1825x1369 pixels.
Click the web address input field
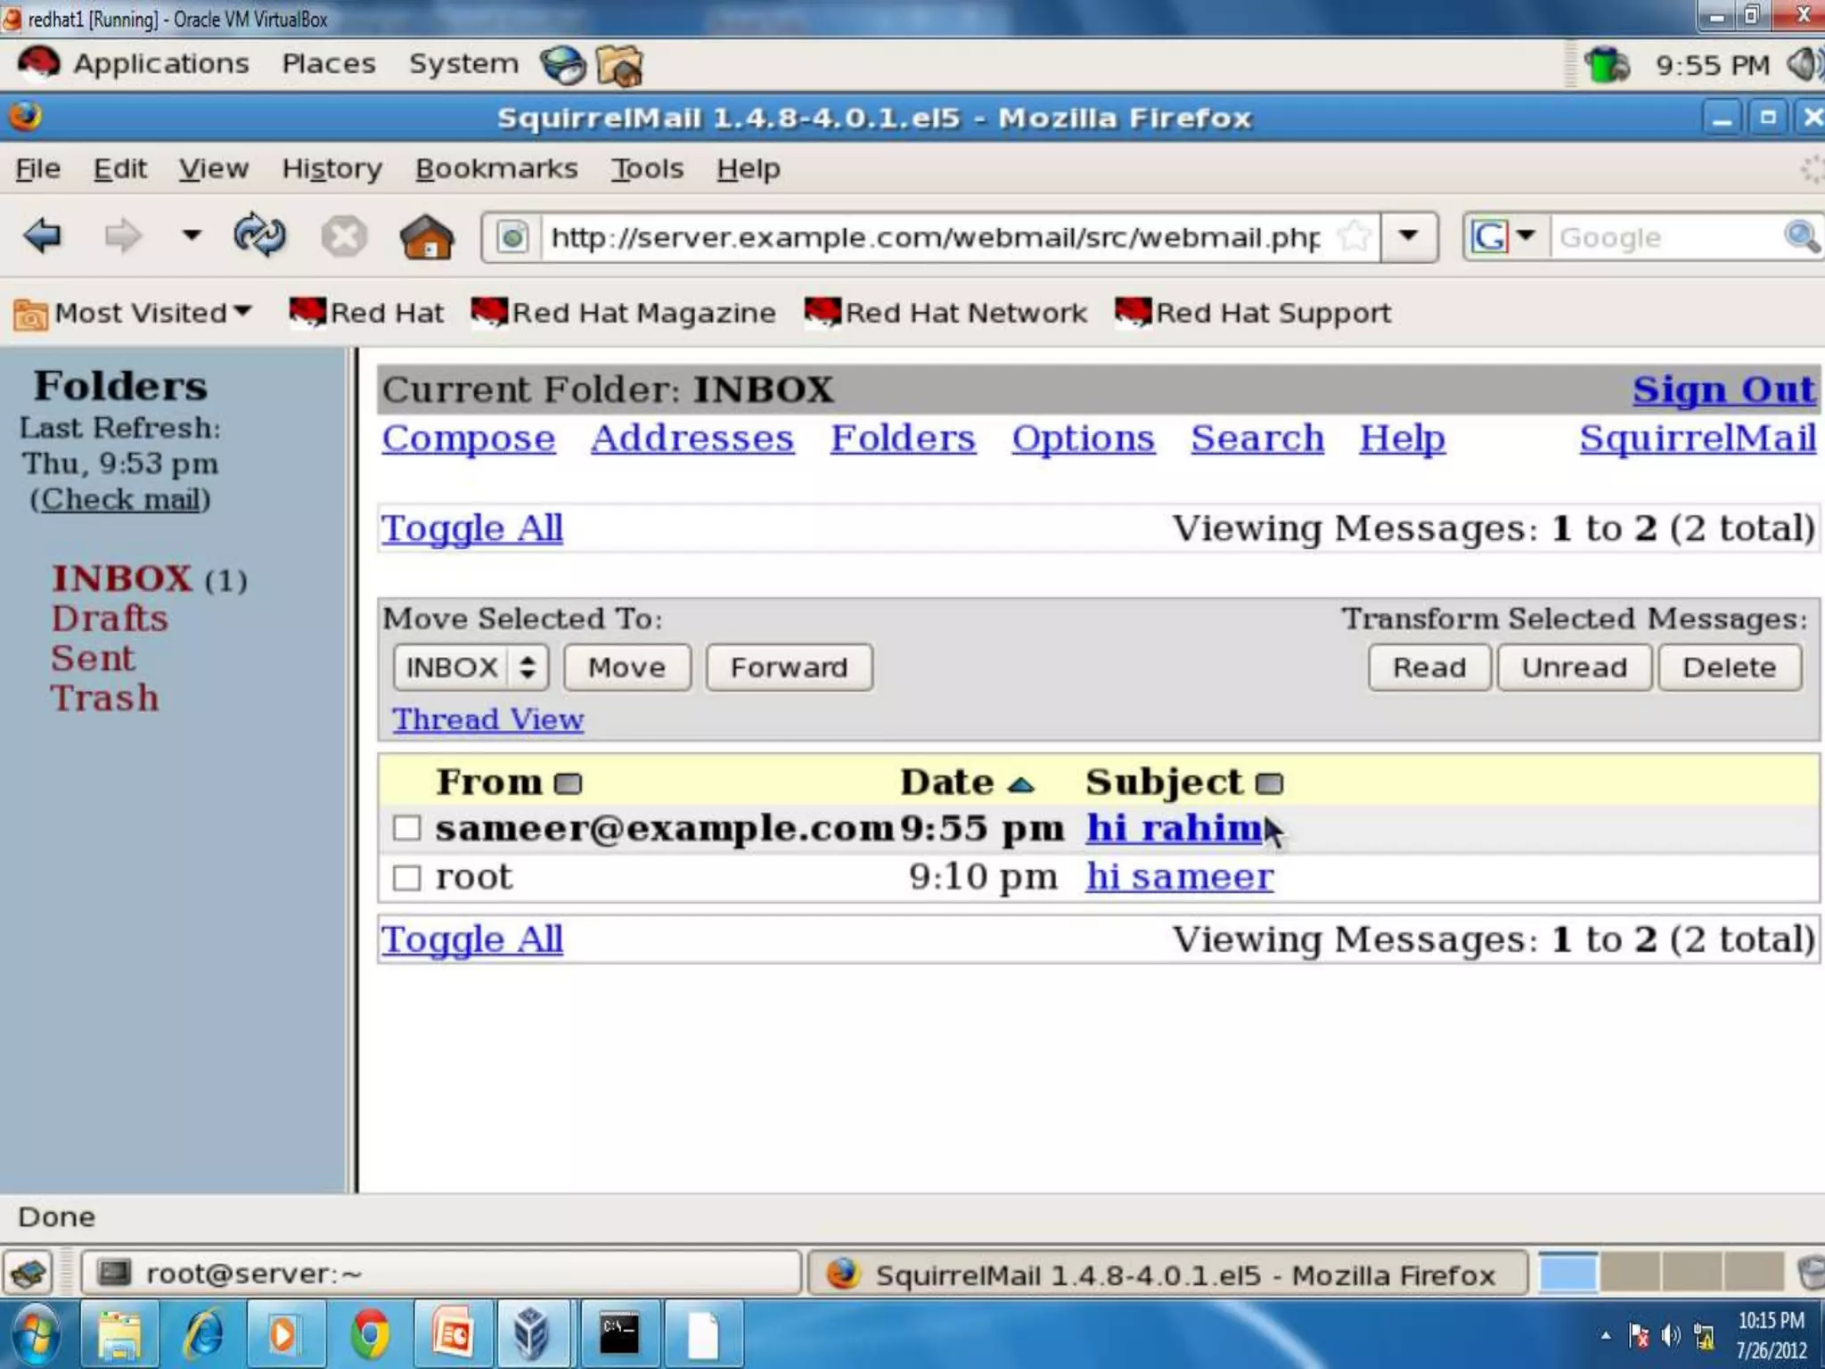[936, 237]
